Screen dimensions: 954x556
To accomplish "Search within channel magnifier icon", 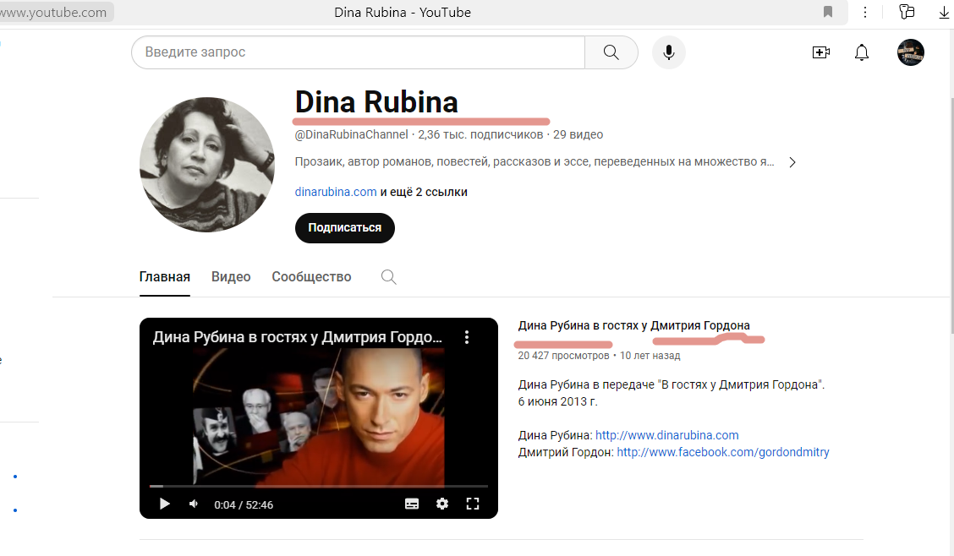I will point(388,277).
